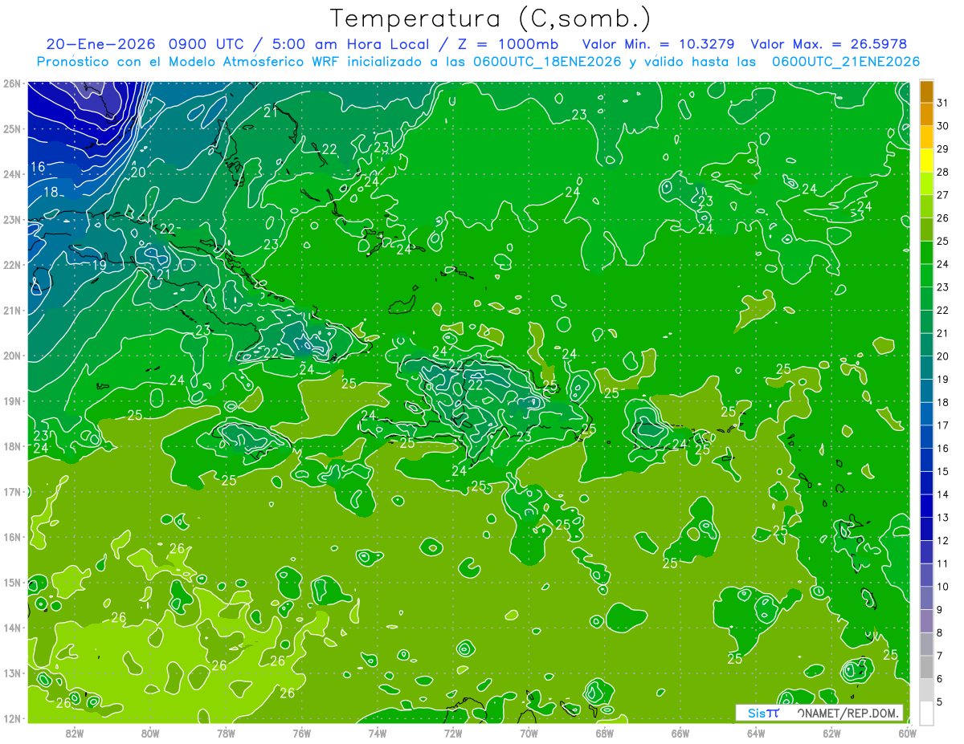The width and height of the screenshot is (964, 744).
Task: Click colorbar legend value '7'
Action: click(x=939, y=656)
